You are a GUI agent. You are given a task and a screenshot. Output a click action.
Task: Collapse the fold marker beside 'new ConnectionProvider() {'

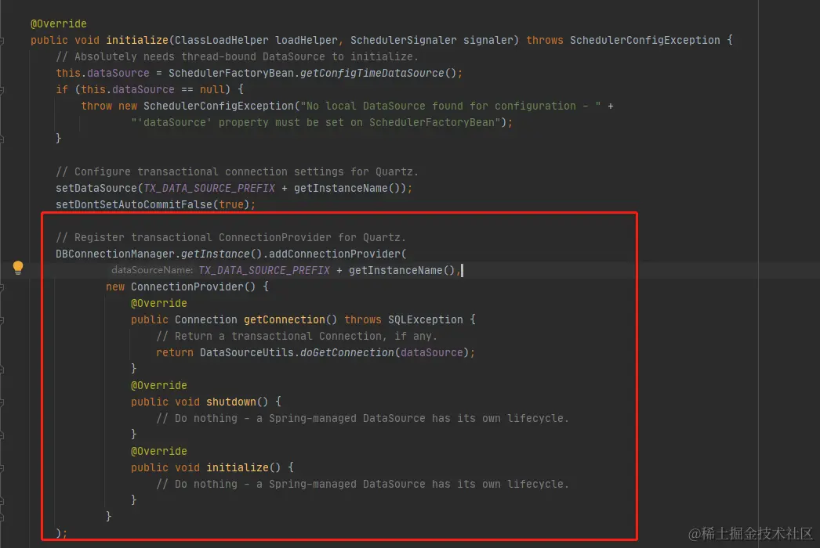point(2,287)
